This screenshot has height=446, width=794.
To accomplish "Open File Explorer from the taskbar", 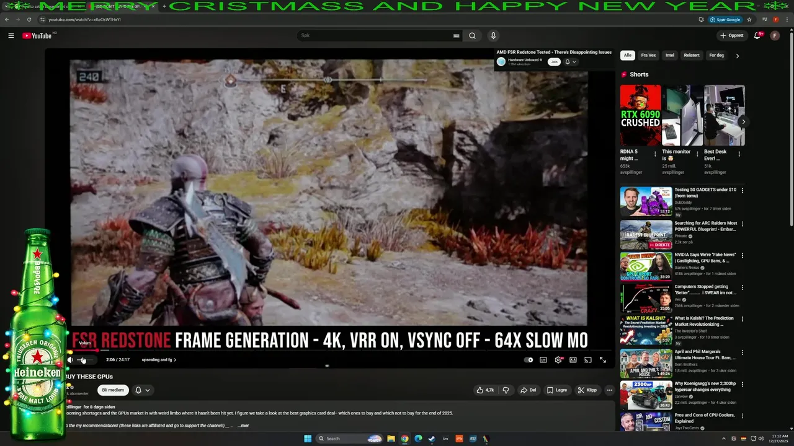I will pyautogui.click(x=391, y=439).
